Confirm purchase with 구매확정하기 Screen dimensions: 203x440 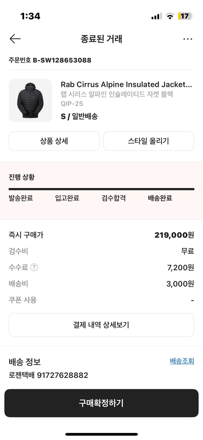(x=101, y=403)
